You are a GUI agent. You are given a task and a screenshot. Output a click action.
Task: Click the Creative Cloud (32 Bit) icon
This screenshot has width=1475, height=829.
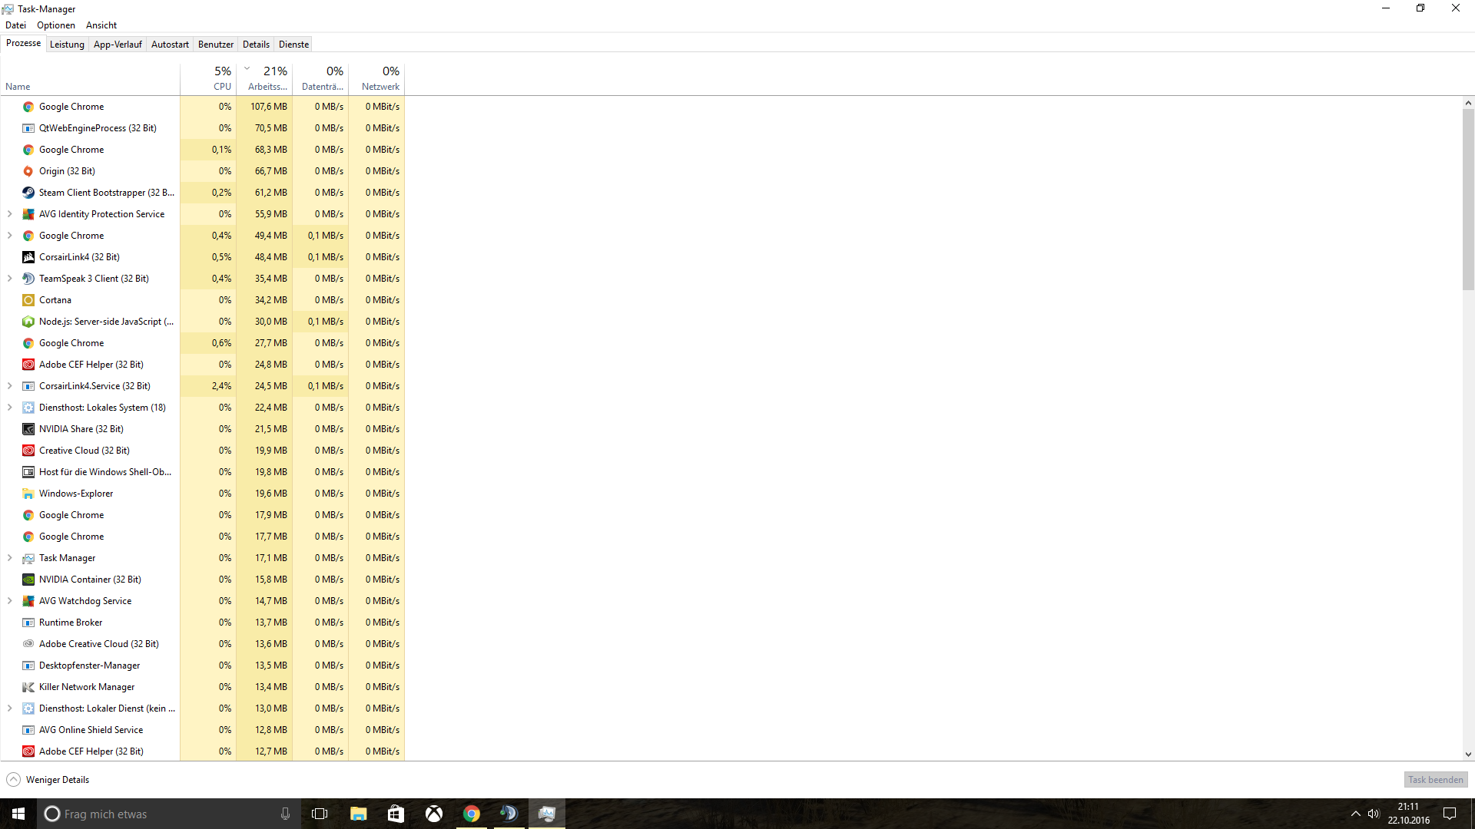tap(28, 451)
